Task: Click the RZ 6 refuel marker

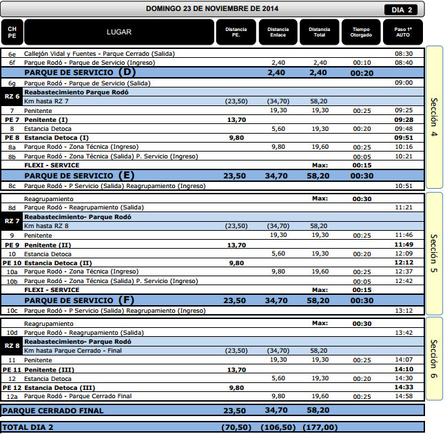Action: pyautogui.click(x=12, y=96)
